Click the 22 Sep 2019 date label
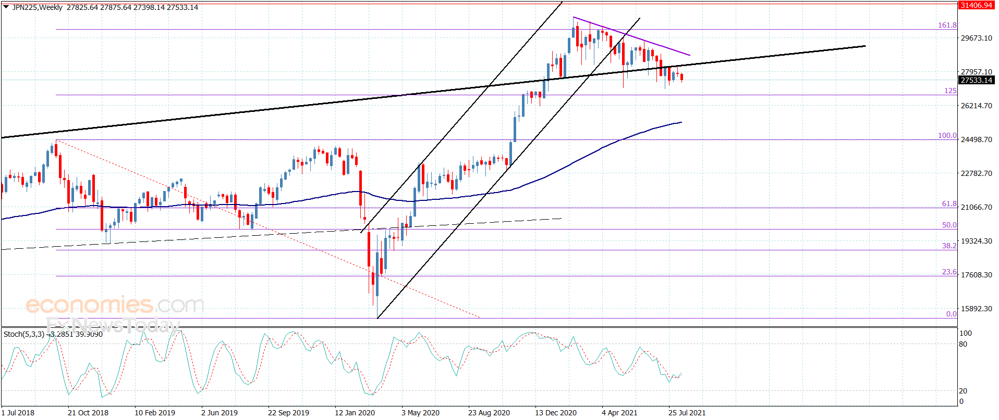 pos(288,413)
